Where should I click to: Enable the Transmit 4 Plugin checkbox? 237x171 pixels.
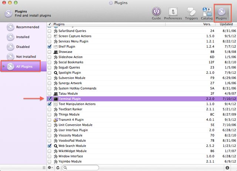coord(49,120)
